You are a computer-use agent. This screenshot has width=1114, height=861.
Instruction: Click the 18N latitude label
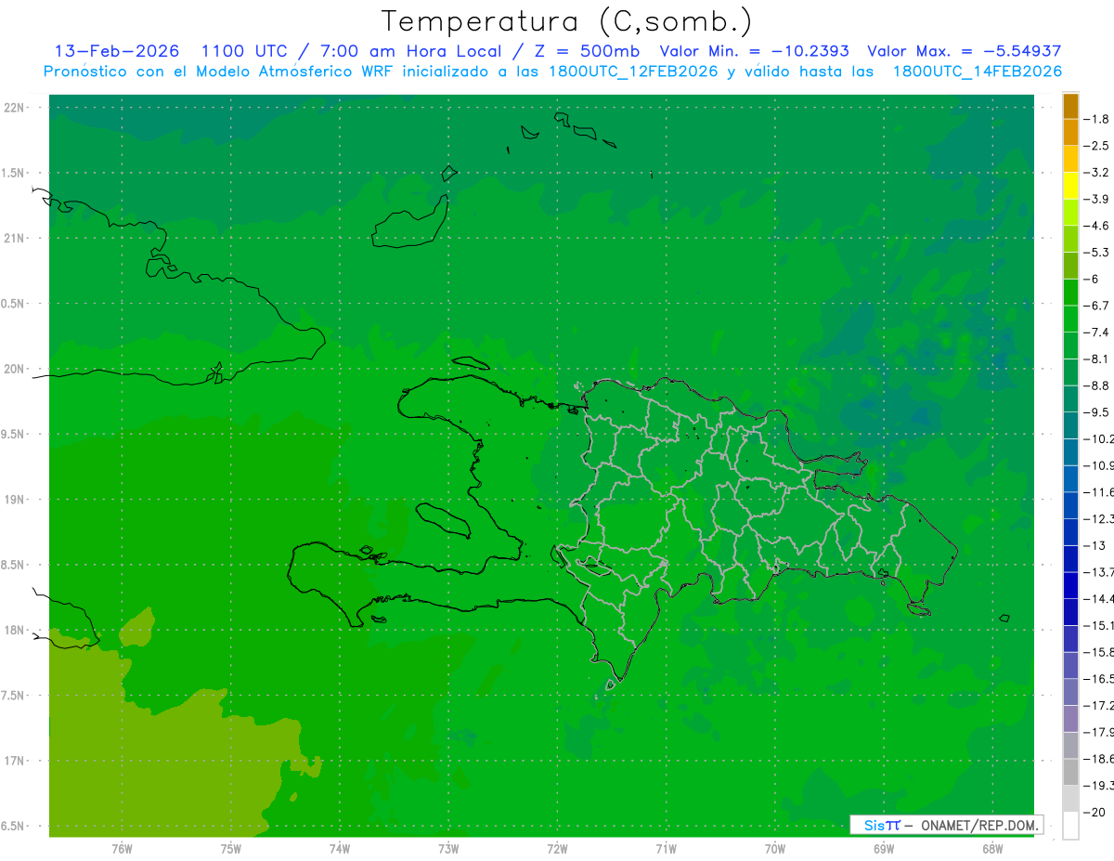(15, 630)
